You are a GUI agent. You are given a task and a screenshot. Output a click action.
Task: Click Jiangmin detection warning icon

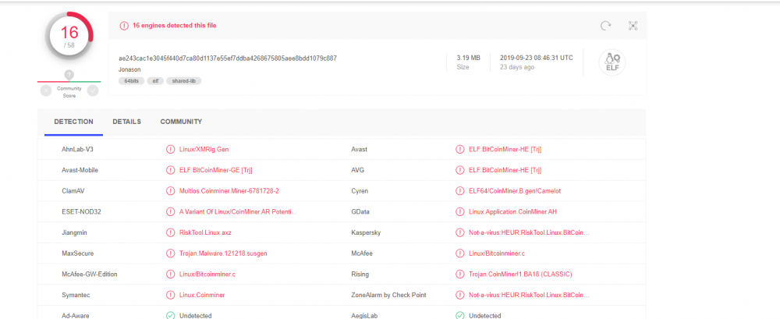coord(170,233)
